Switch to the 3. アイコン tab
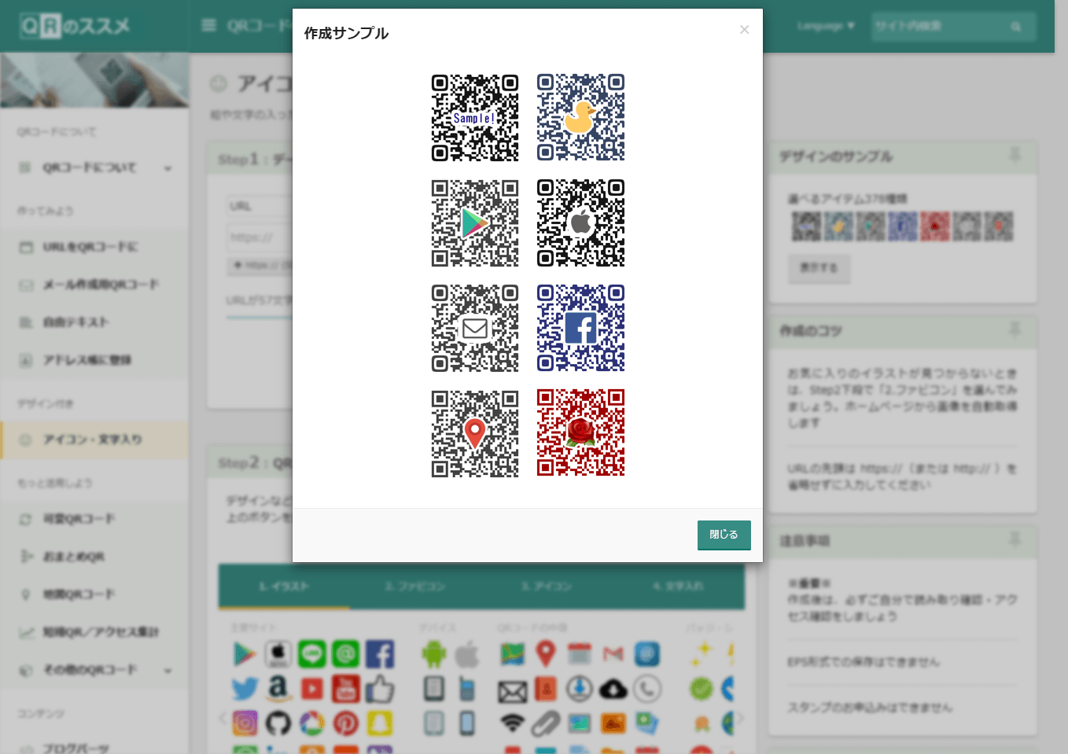 click(x=547, y=587)
